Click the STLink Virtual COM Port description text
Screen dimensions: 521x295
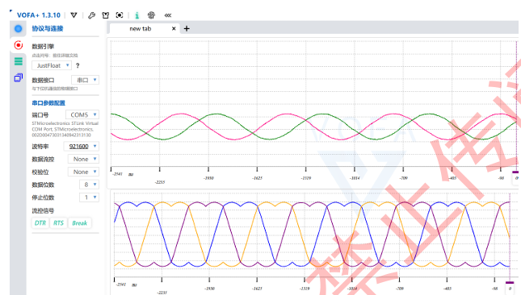(65, 129)
